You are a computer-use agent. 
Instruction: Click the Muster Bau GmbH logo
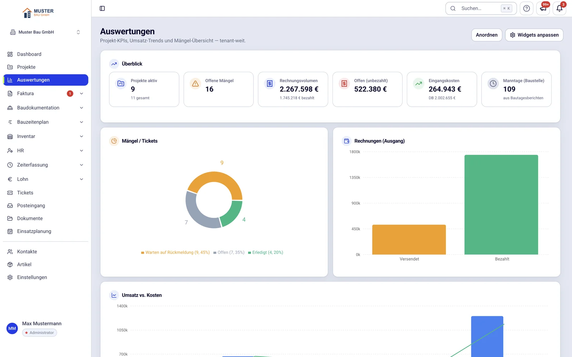tap(38, 13)
